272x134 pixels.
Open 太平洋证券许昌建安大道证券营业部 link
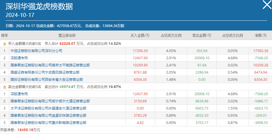49,108
